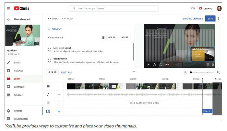The image size is (227, 131).
Task: Open the help question mark icon
Action: (193, 8)
